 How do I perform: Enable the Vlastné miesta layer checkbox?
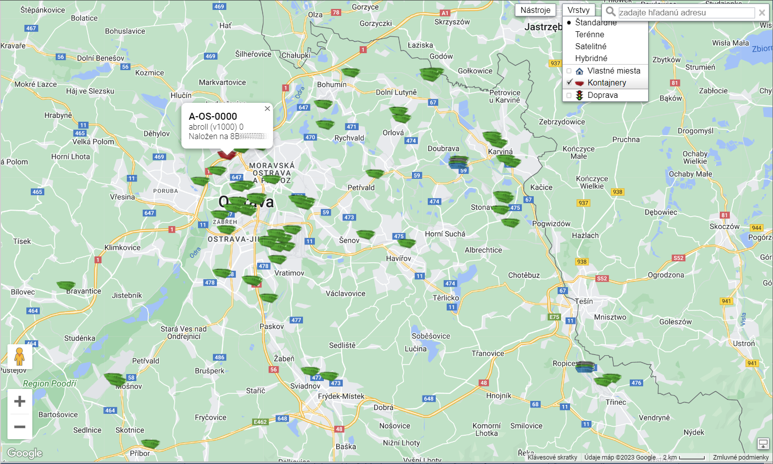(x=569, y=71)
